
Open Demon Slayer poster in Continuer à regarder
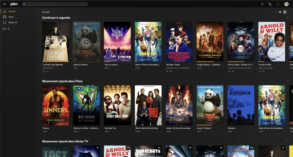tap(241, 42)
